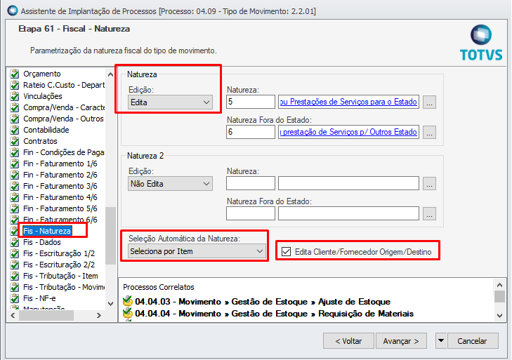Select Fin - Condições de Paga step
The width and height of the screenshot is (512, 360).
[x=64, y=152]
